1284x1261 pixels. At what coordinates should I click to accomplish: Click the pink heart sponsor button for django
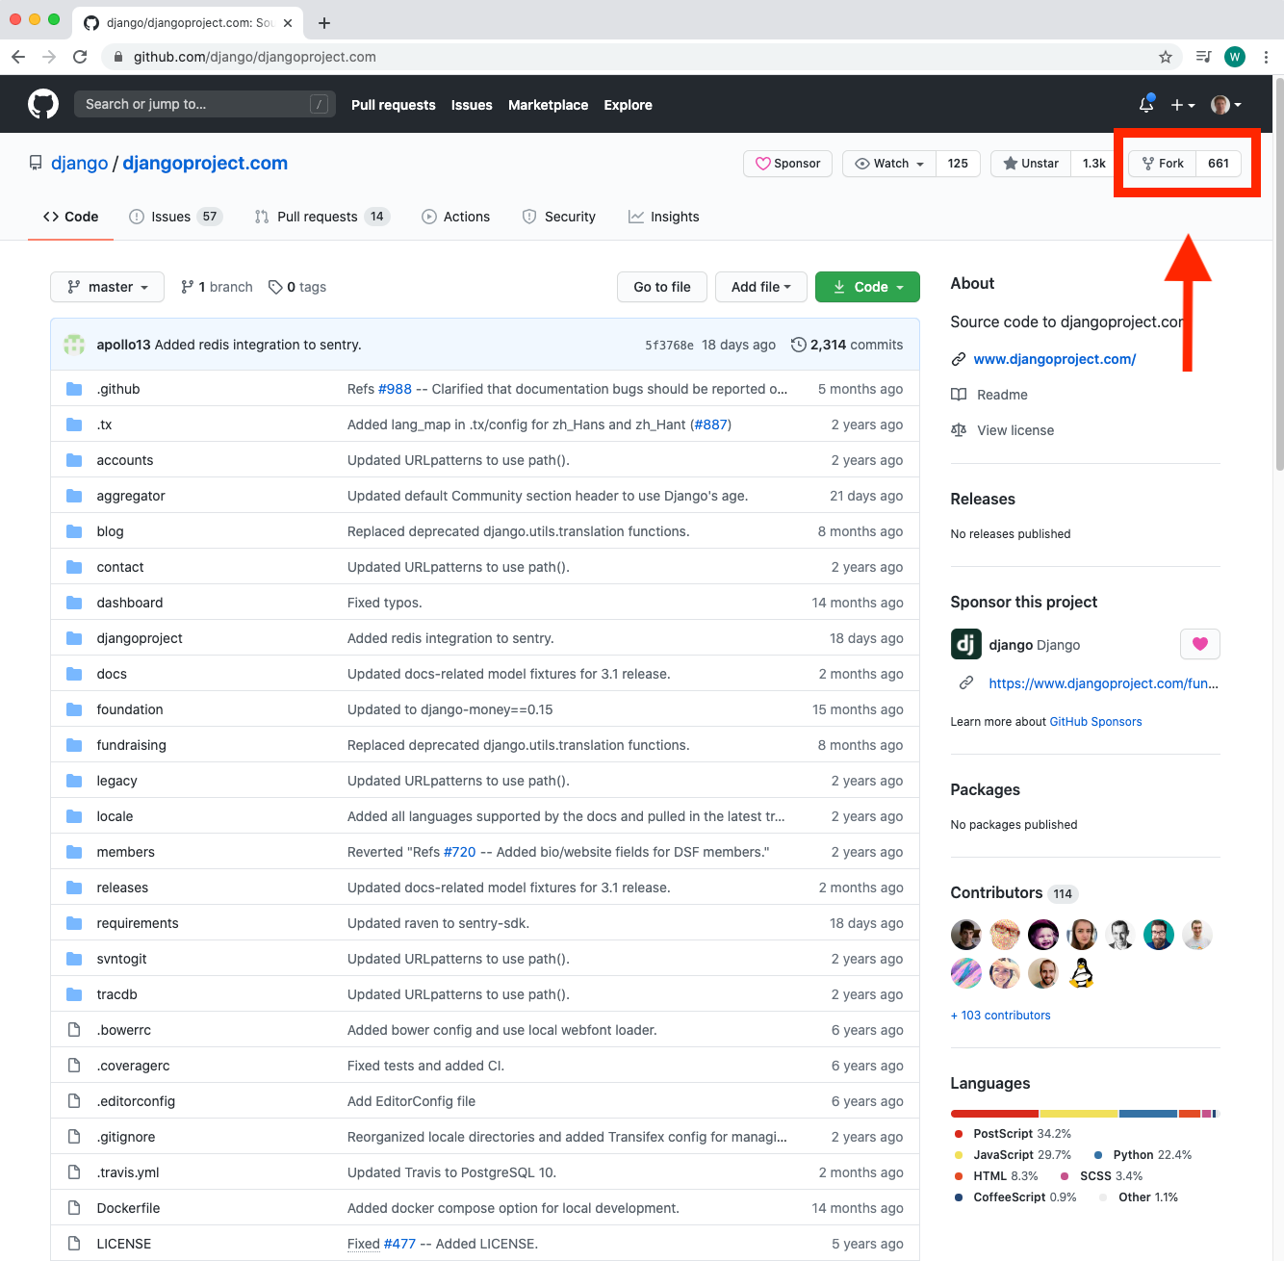pyautogui.click(x=1200, y=644)
